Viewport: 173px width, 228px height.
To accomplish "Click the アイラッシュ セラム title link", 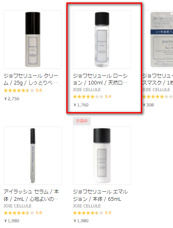I will (x=31, y=195).
